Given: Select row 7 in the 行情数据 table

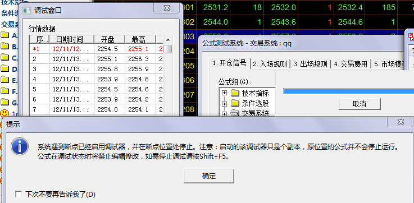Looking at the screenshot, I should (x=96, y=109).
